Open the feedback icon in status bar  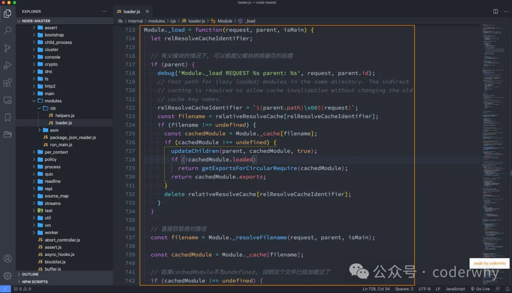(498, 289)
